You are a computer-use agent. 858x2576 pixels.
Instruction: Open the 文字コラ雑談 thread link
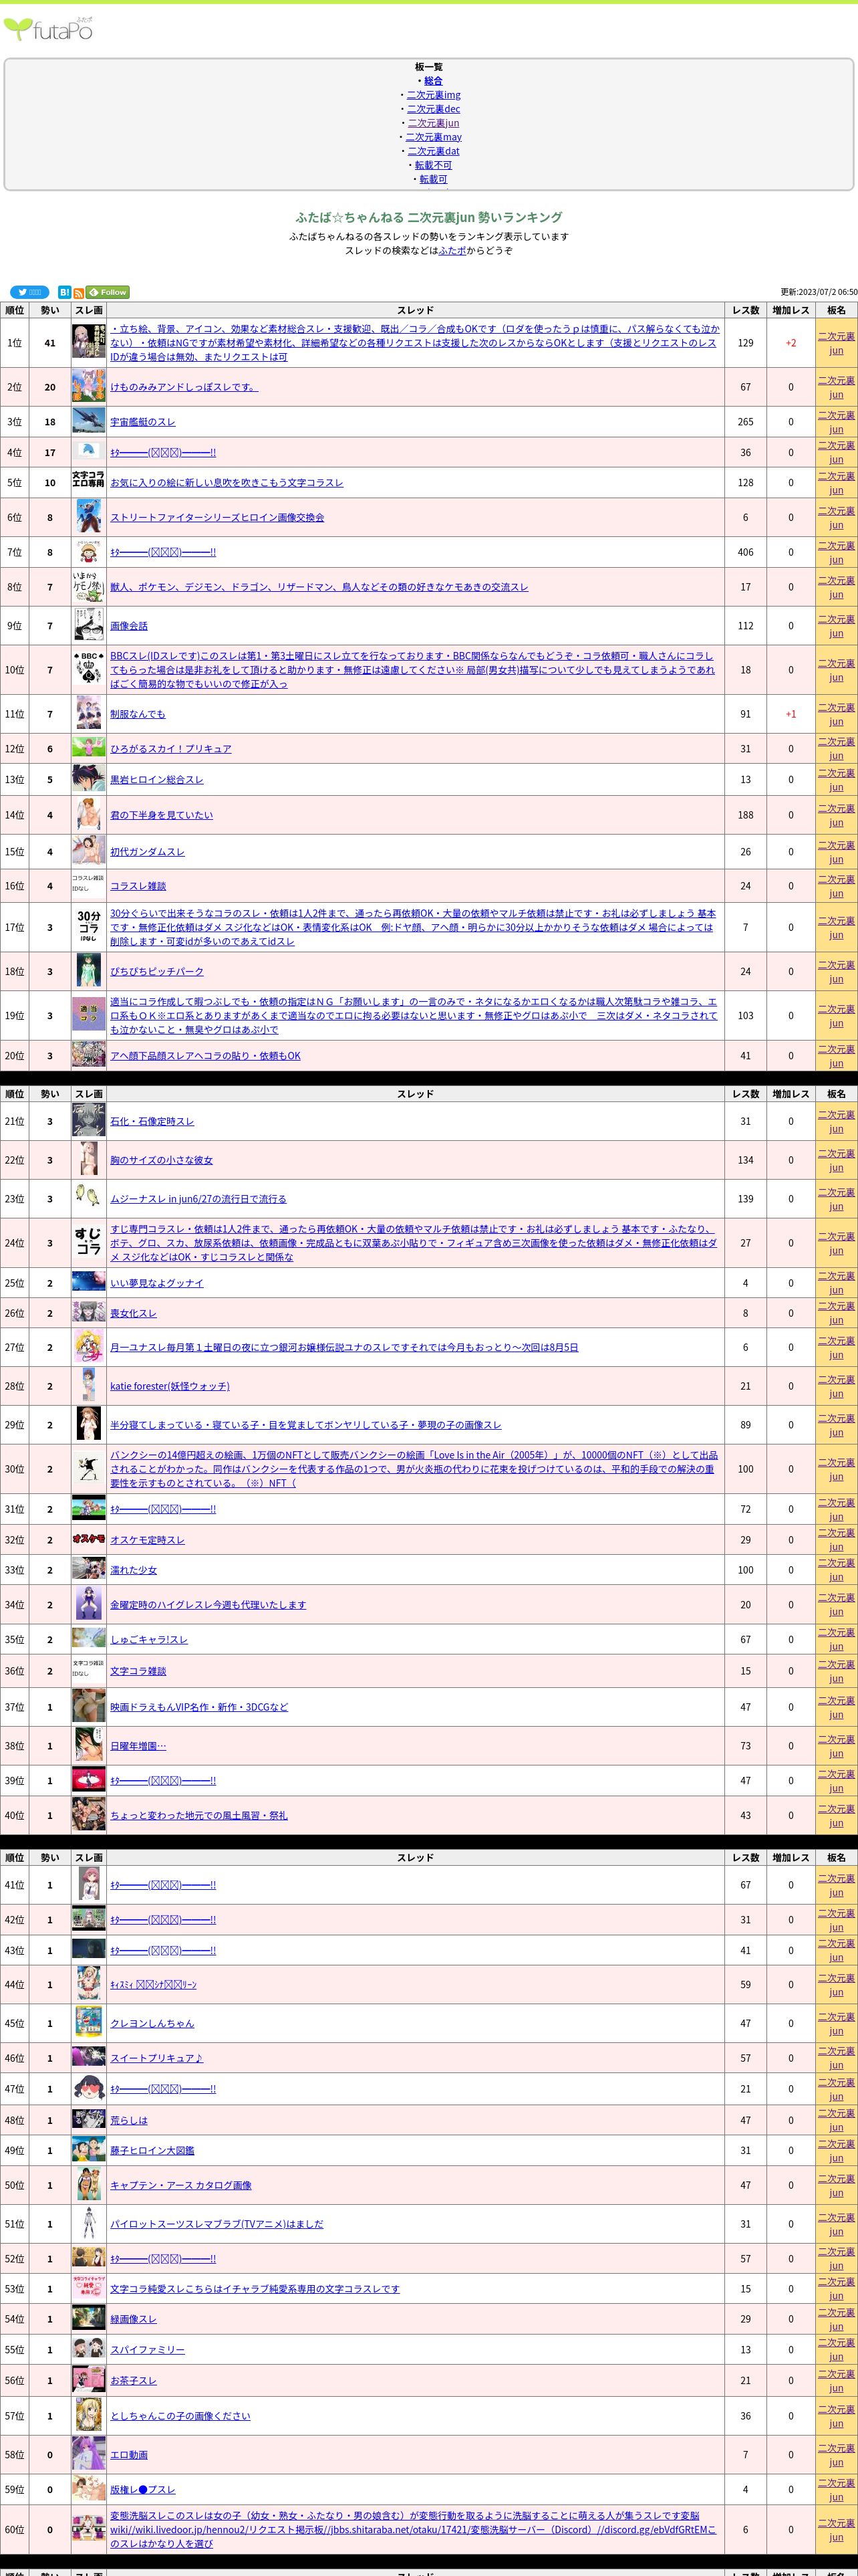coord(138,1671)
